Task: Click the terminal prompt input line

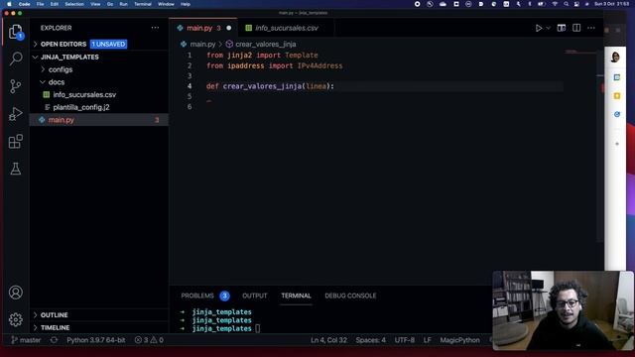Action: click(258, 328)
